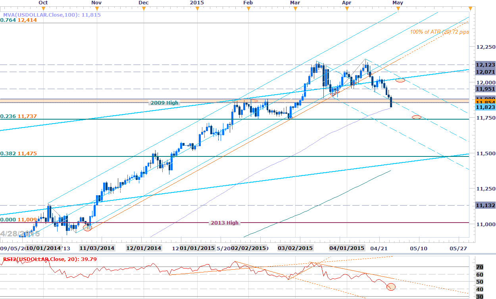Click the red ellipse at the November 2014 low
Image resolution: width=496 pixels, height=299 pixels.
coord(87,228)
